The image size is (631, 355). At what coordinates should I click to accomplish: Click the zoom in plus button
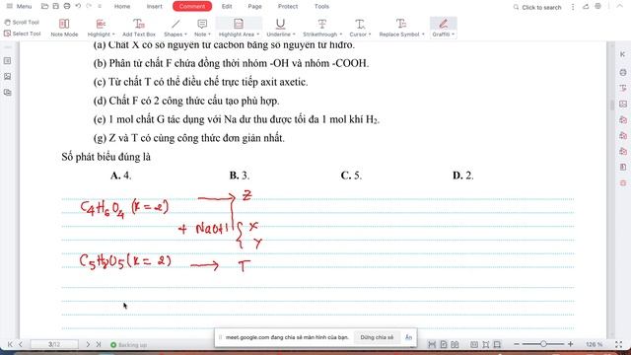(570, 344)
